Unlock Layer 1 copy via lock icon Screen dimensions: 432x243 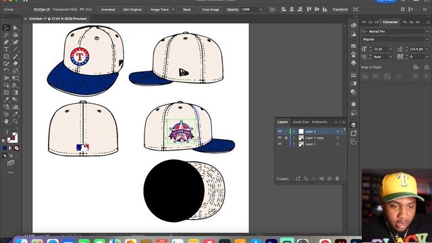tap(286, 138)
